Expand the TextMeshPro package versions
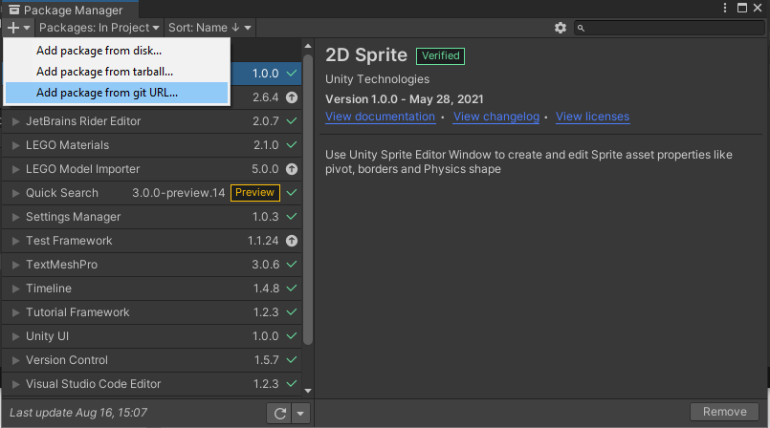 click(15, 265)
